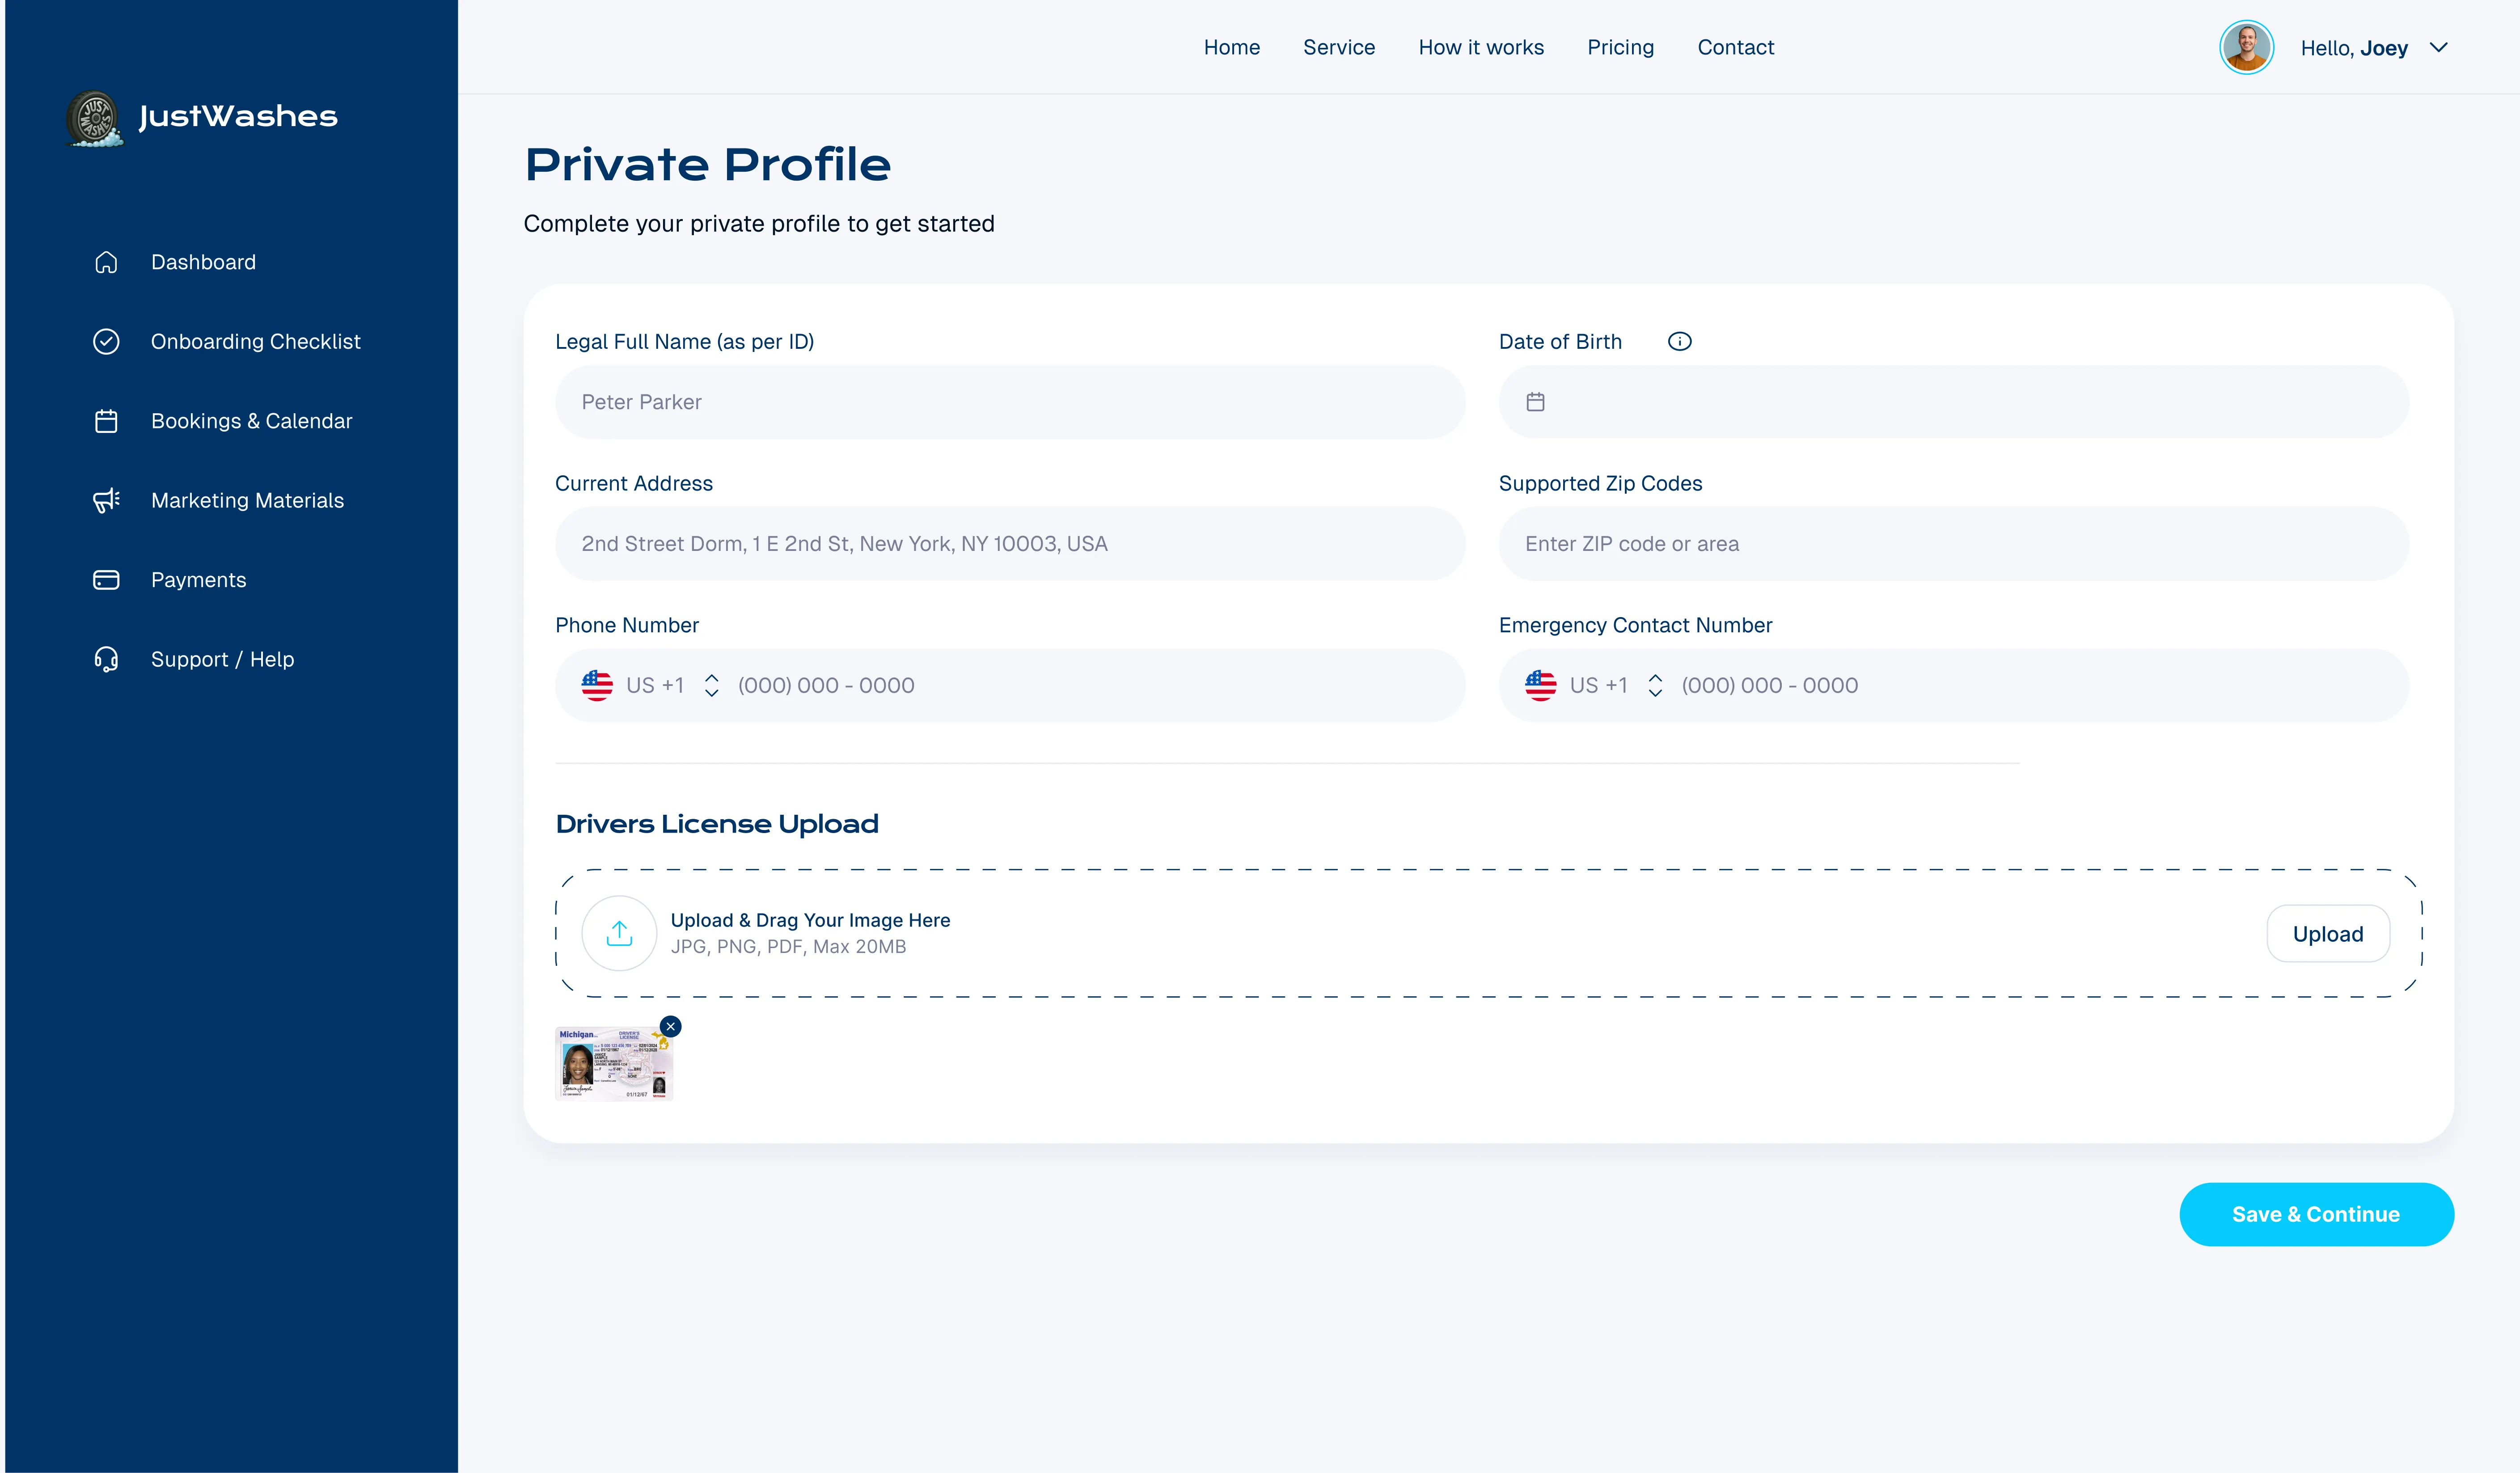Click the Bookings & Calendar calendar icon
The image size is (2520, 1473).
[106, 421]
